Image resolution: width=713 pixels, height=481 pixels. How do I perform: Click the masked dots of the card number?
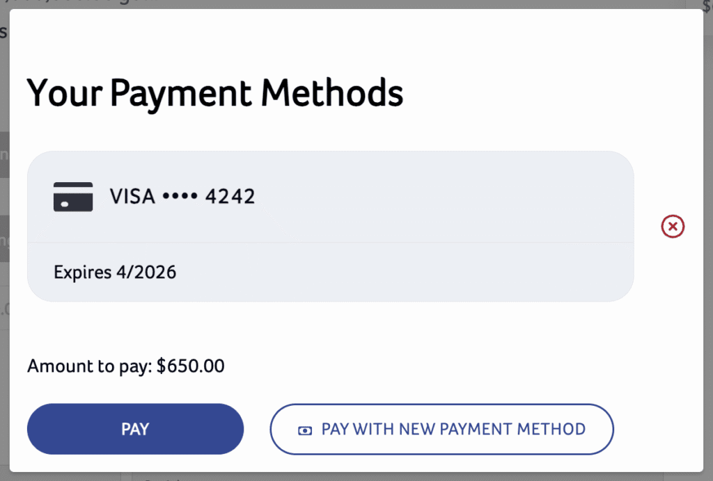click(180, 197)
